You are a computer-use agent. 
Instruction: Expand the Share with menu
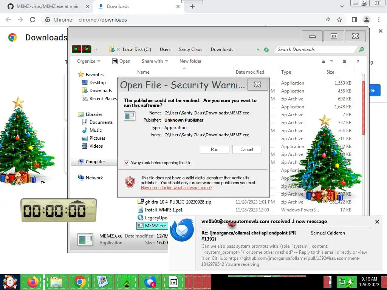[x=155, y=61]
